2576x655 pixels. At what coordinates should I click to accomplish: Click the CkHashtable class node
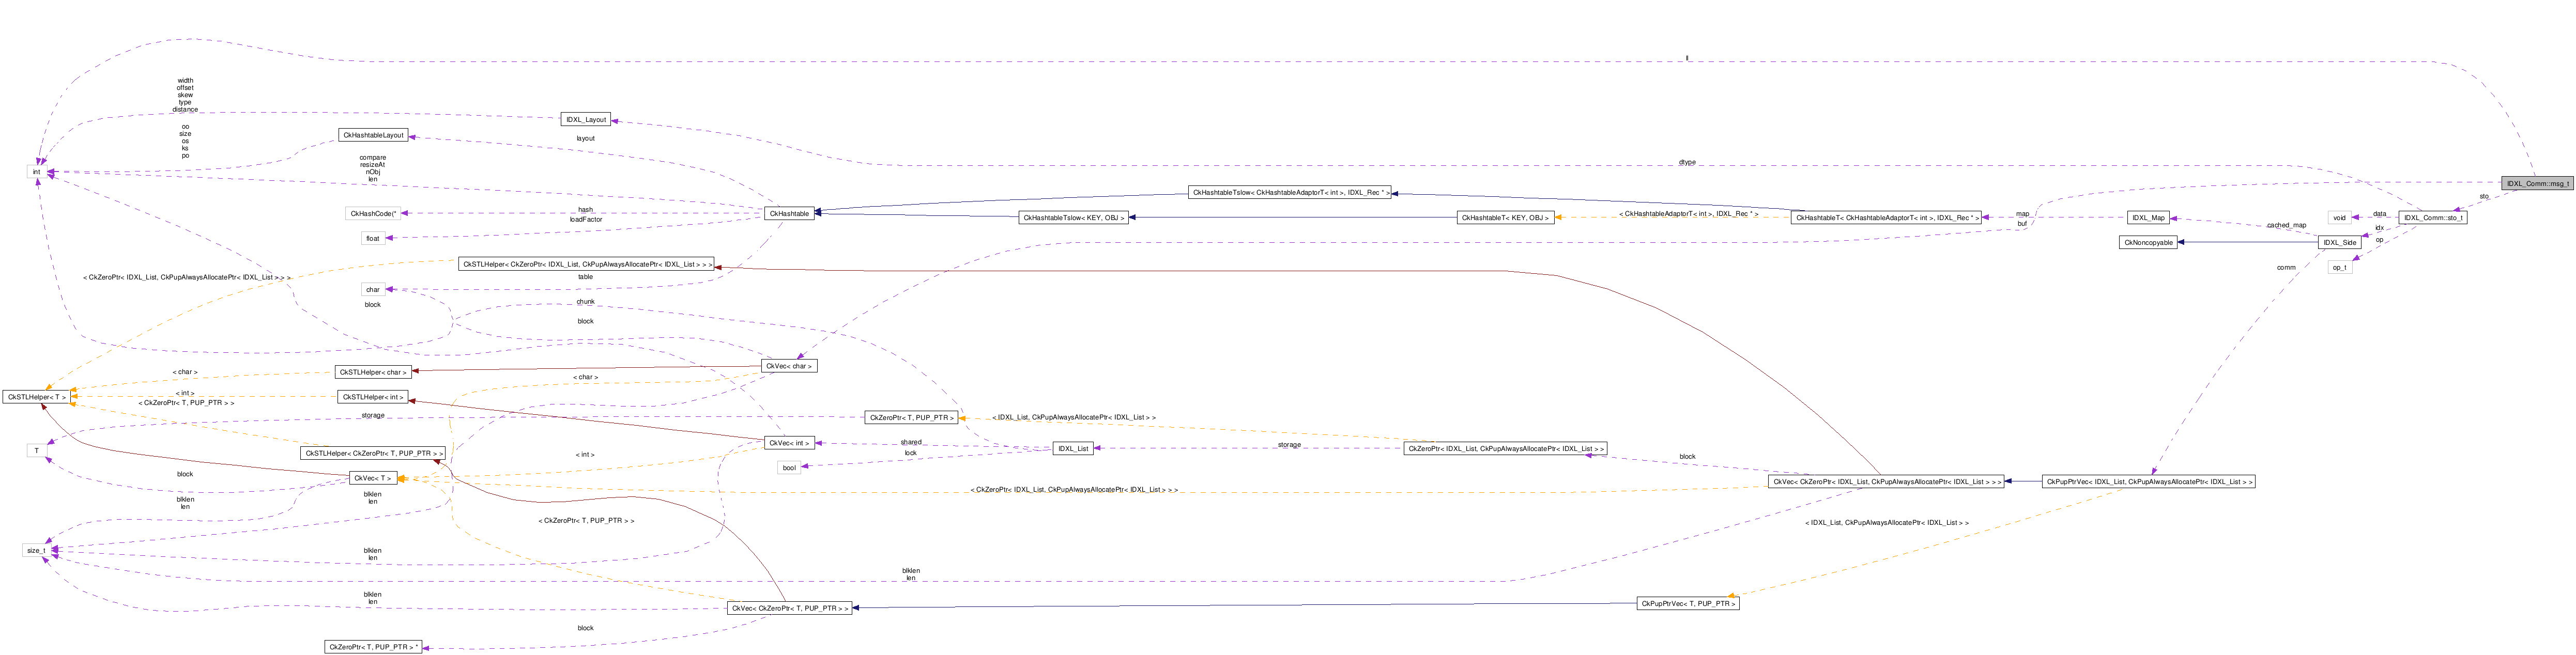click(789, 213)
